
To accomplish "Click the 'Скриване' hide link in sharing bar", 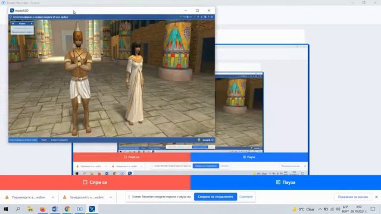I will tap(246, 197).
